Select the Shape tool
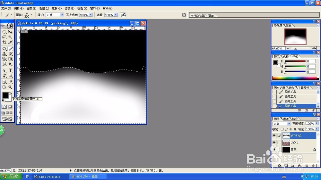 tap(10, 76)
